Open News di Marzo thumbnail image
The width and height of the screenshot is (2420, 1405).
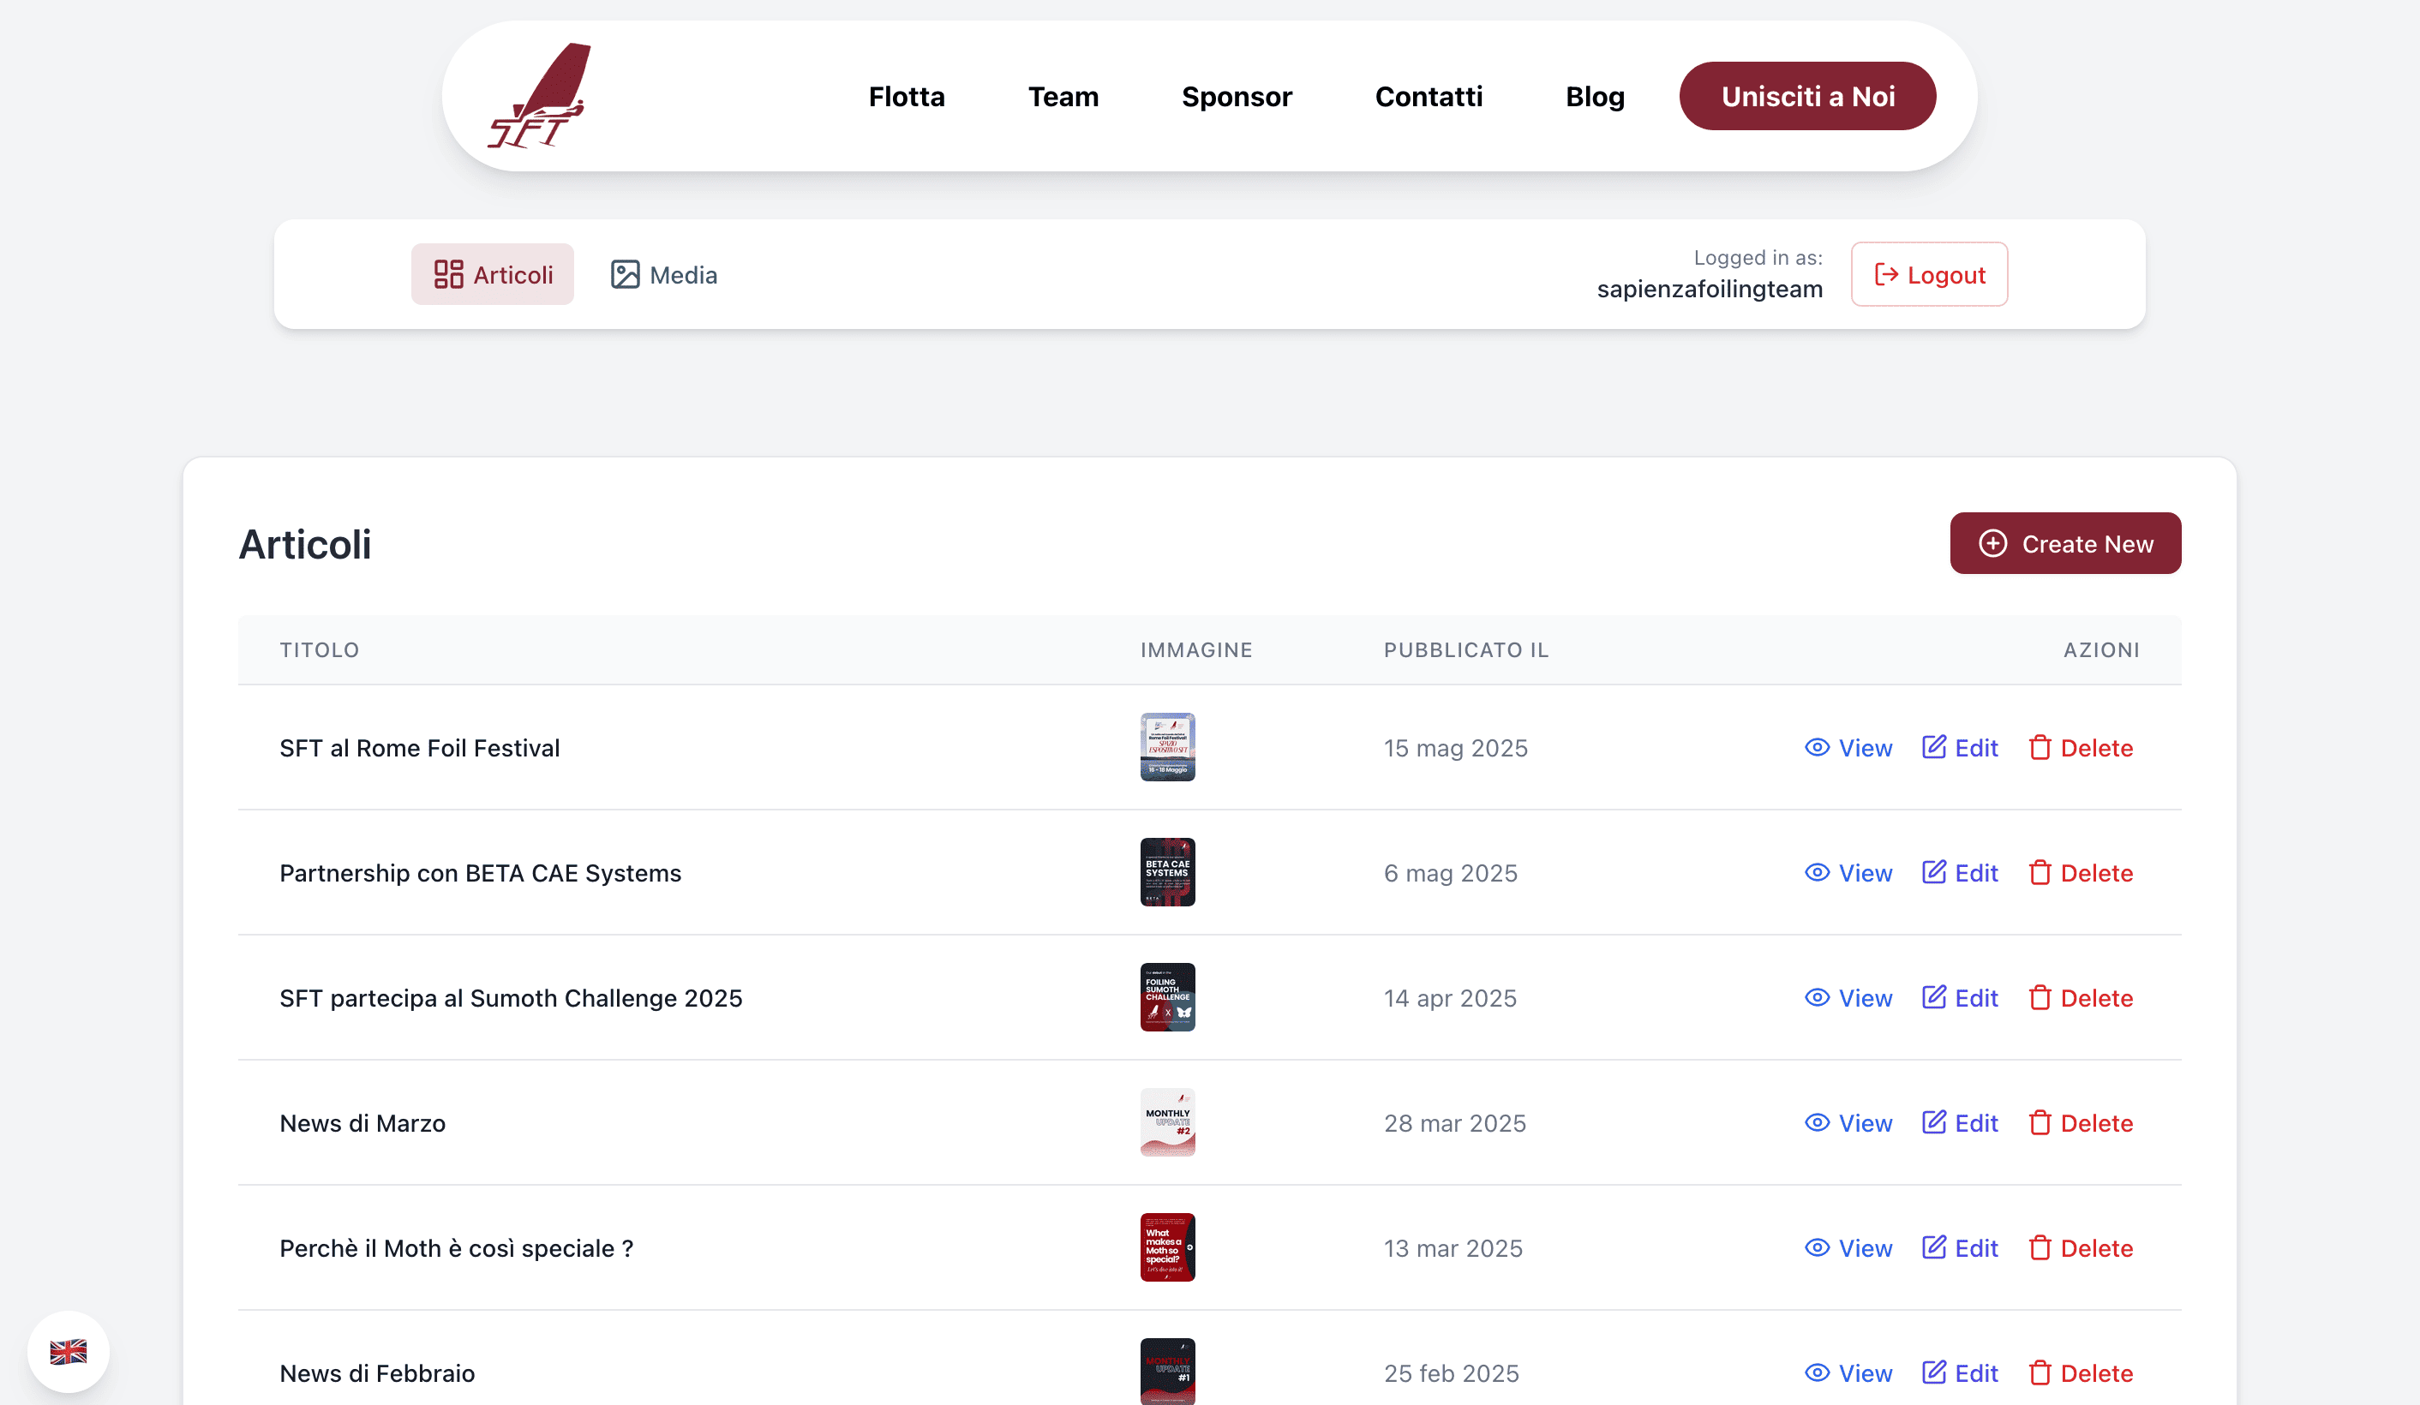[x=1168, y=1122]
